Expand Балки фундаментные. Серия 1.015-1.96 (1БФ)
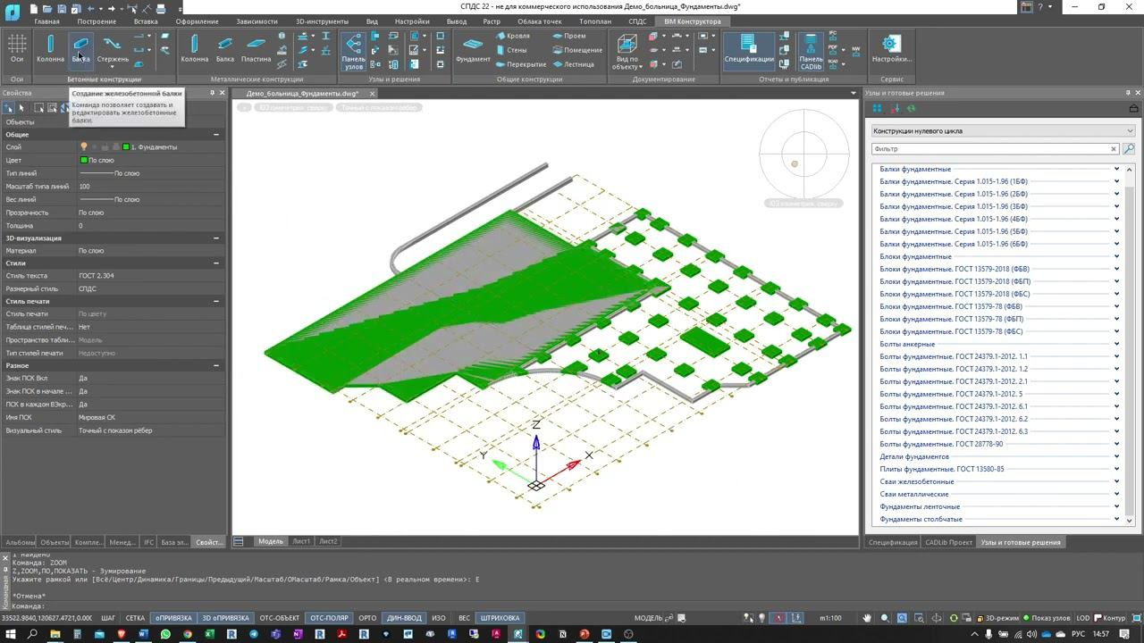 pos(1116,181)
